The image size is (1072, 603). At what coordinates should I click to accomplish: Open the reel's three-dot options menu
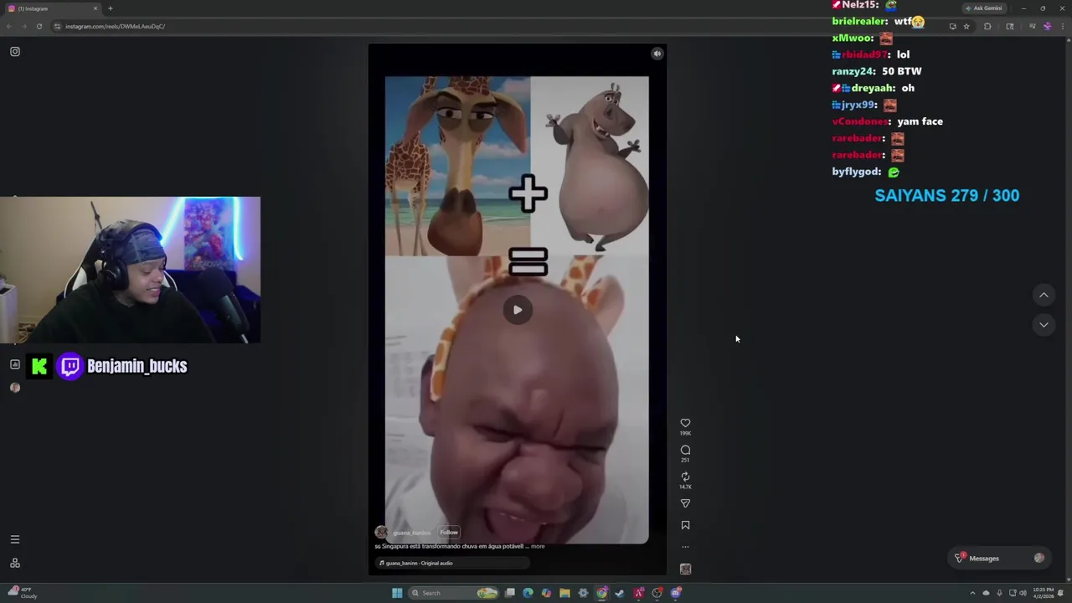point(685,547)
